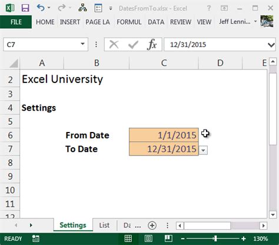This screenshot has width=279, height=245.
Task: Switch to the List sheet tab
Action: click(x=104, y=225)
